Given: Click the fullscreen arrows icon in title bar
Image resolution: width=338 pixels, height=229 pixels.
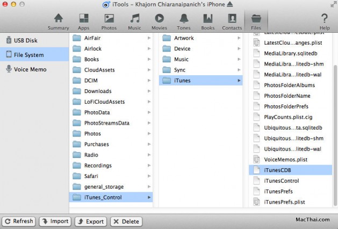Looking at the screenshot, I should 334,4.
